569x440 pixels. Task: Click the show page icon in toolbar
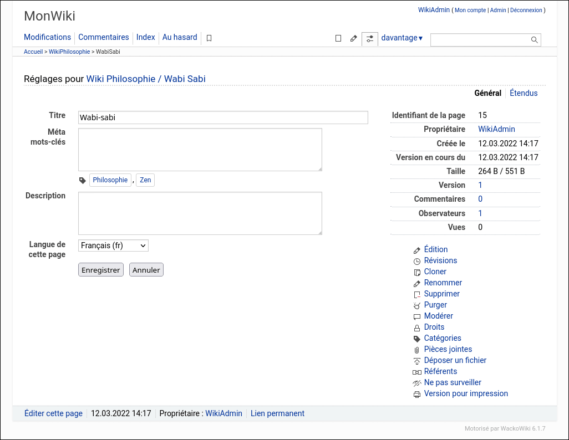(338, 38)
